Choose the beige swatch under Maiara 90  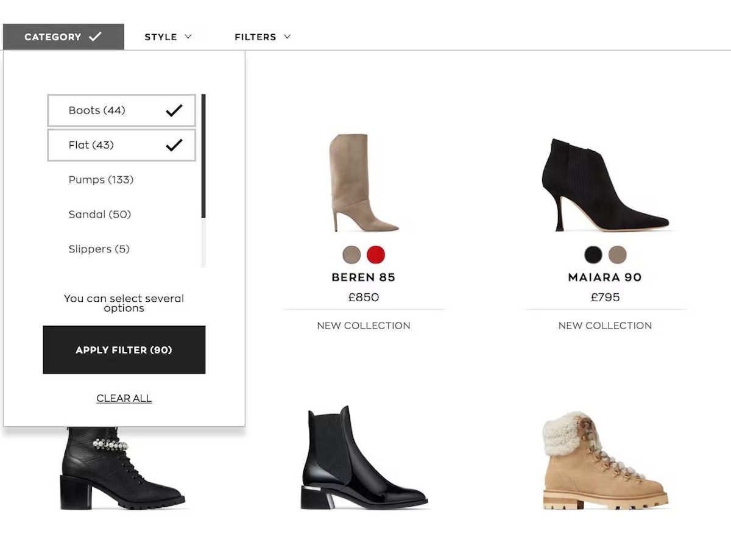point(618,255)
